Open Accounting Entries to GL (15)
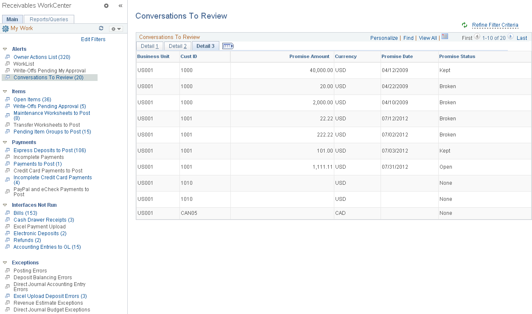The height and width of the screenshot is (314, 532). (x=47, y=247)
